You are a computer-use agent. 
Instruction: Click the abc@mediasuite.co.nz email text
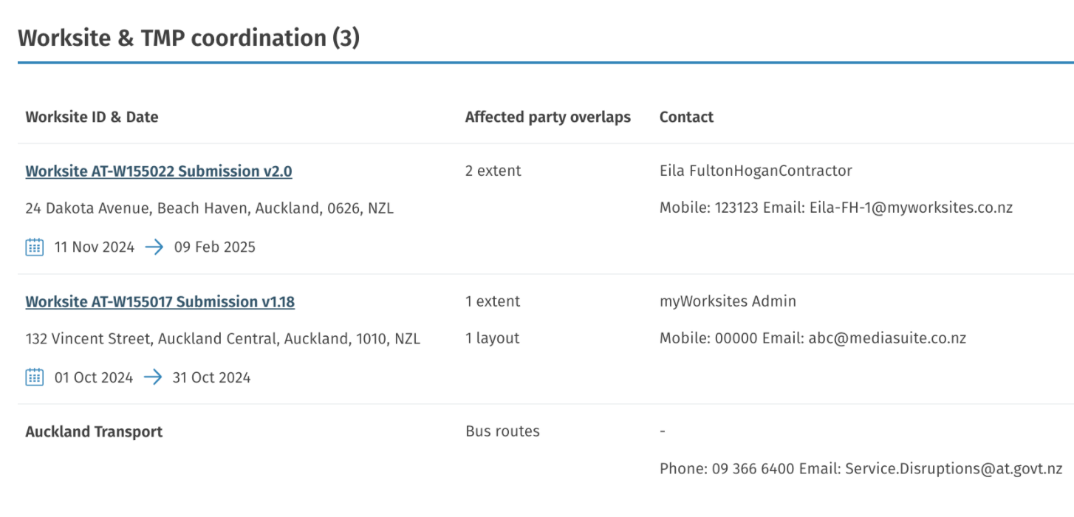coord(886,338)
